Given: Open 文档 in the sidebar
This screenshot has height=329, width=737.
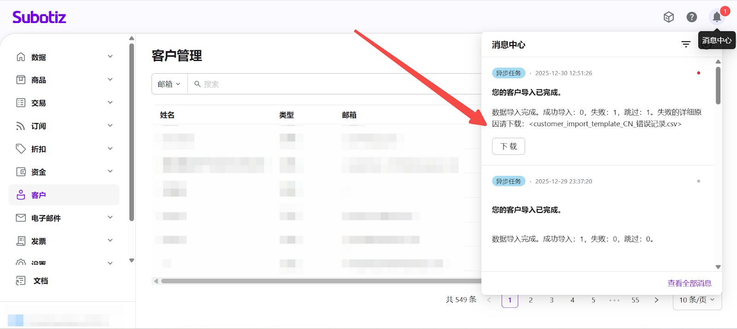Looking at the screenshot, I should pos(41,281).
